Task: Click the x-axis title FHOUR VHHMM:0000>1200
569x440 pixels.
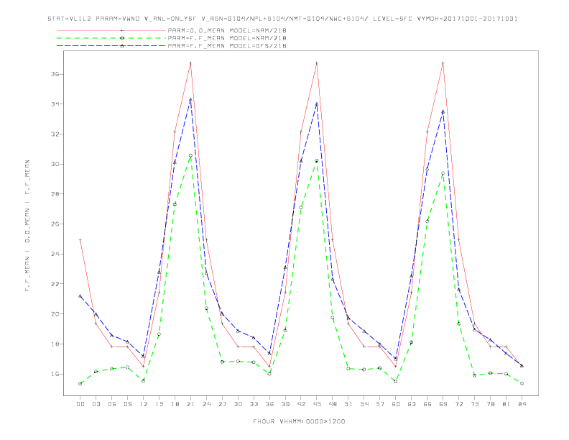Action: pyautogui.click(x=299, y=421)
